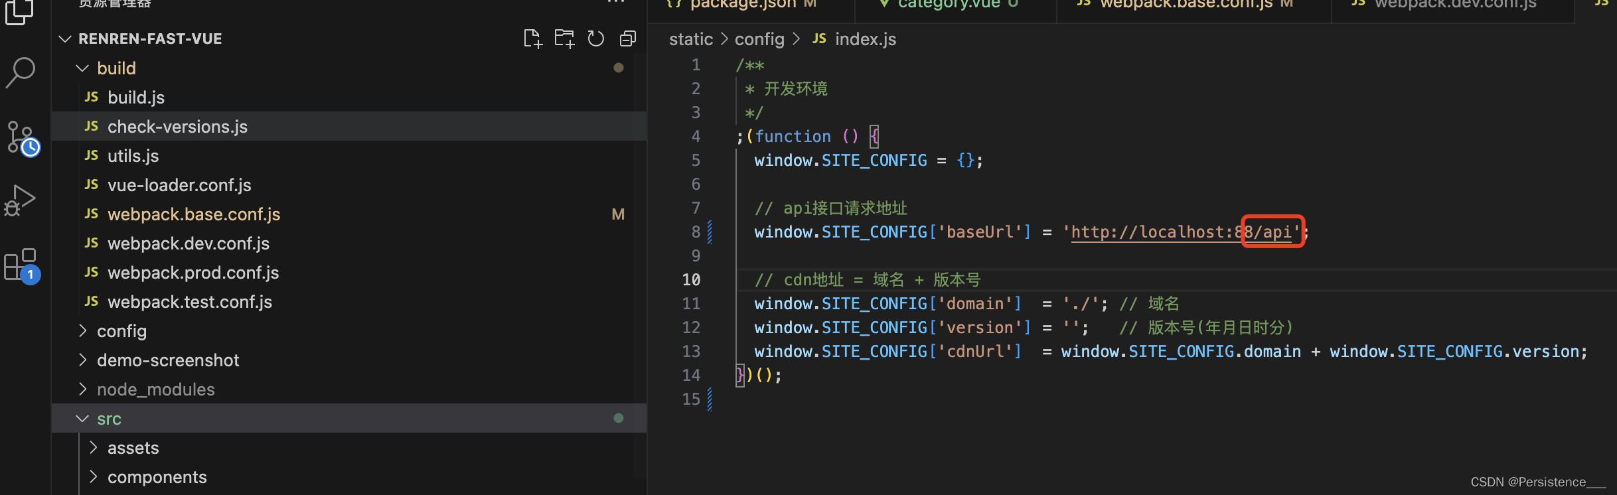Click the api接口请求地址 comment line
The image size is (1617, 495).
(831, 208)
